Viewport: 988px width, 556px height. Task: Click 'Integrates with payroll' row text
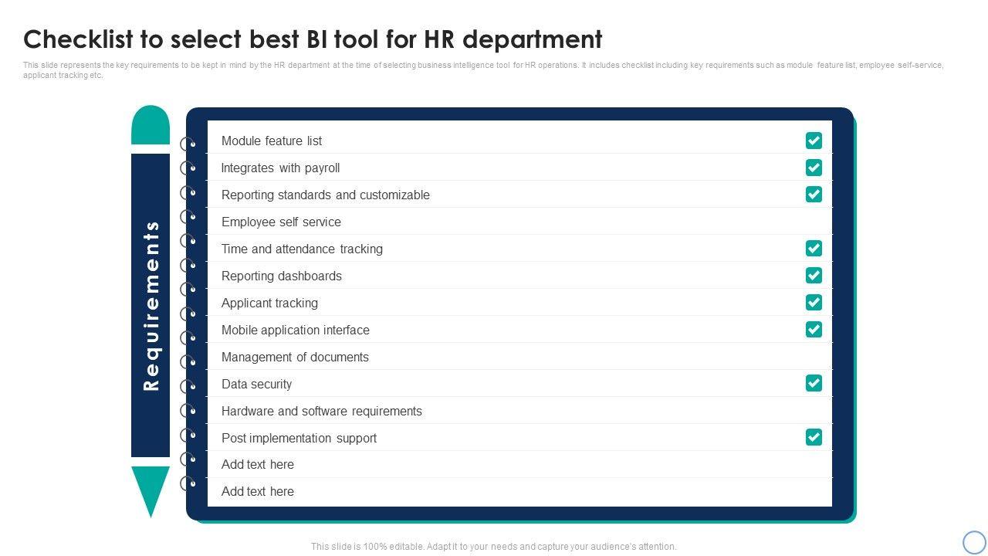click(x=280, y=168)
